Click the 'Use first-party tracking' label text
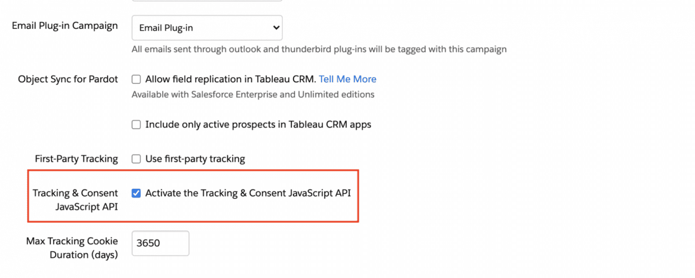The image size is (695, 278). click(195, 159)
